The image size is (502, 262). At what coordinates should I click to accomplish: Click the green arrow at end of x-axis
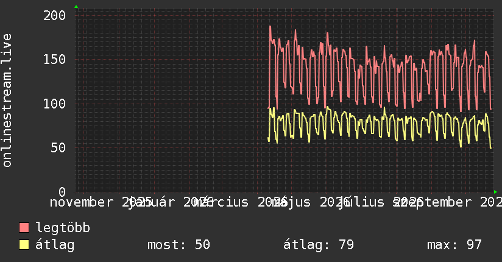tap(495, 192)
